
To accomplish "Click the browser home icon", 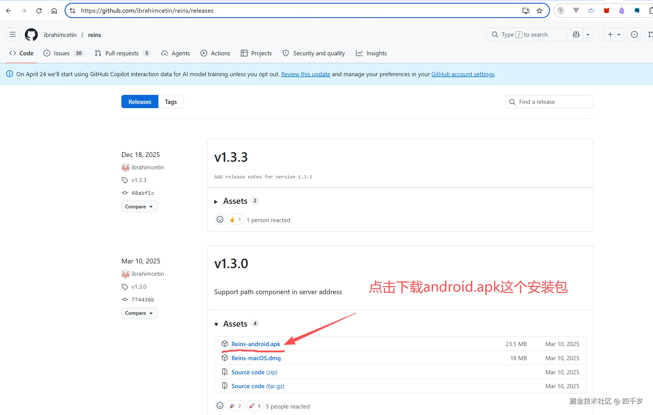I will pyautogui.click(x=54, y=11).
